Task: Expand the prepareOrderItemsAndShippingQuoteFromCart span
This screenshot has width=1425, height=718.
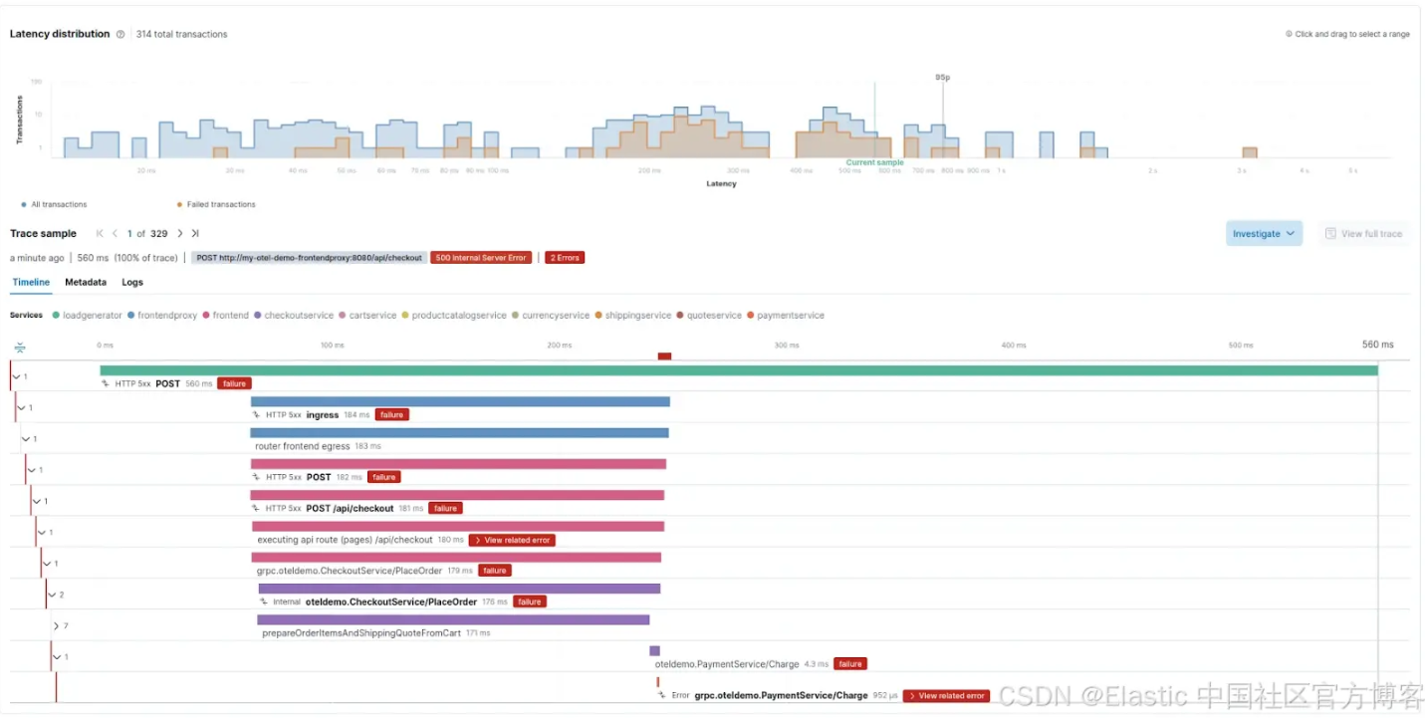Action: pyautogui.click(x=57, y=626)
